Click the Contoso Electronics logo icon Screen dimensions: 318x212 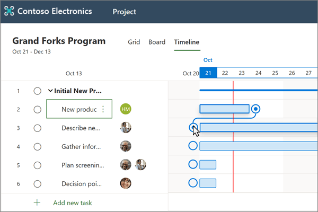(x=10, y=11)
